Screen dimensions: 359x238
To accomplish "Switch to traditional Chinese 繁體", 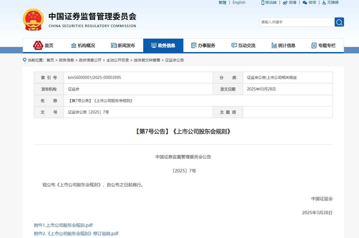I will click(222, 3).
